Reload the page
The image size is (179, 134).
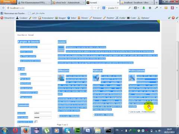[x=98, y=8]
